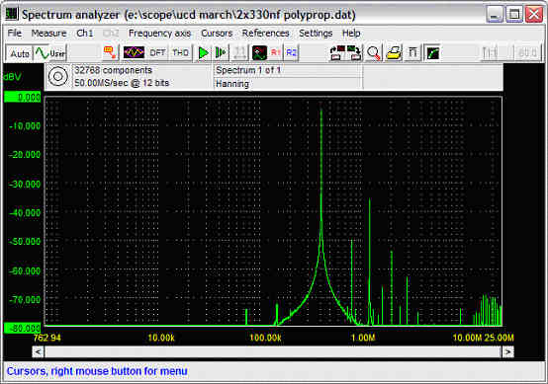Click the magnifying glass zoom icon

click(x=374, y=53)
